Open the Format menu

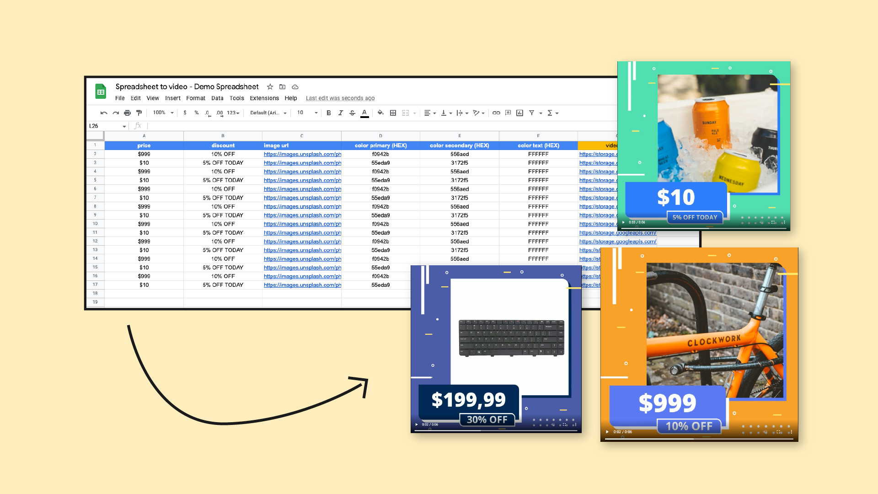[x=194, y=98]
